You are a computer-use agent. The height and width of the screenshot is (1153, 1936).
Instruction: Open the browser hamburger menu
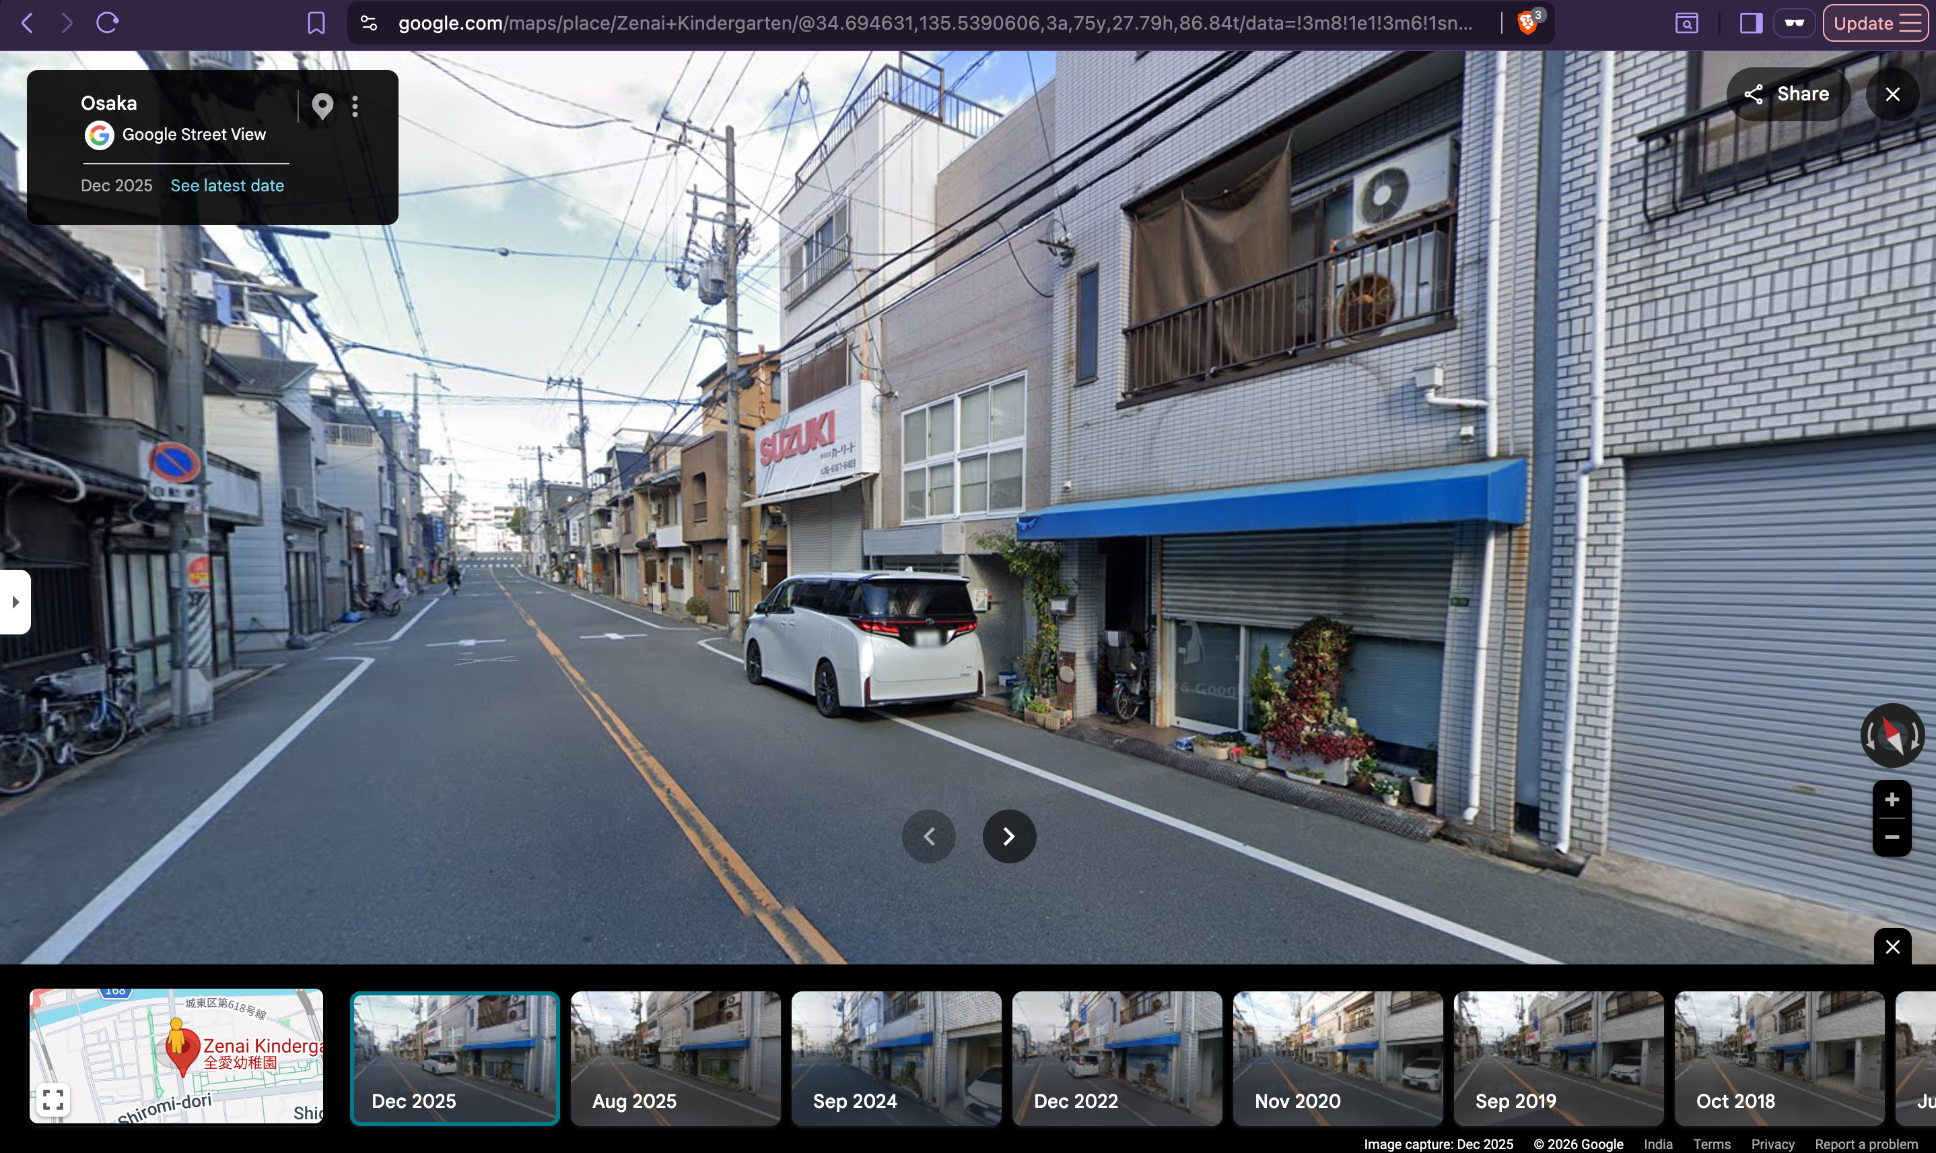click(1910, 24)
